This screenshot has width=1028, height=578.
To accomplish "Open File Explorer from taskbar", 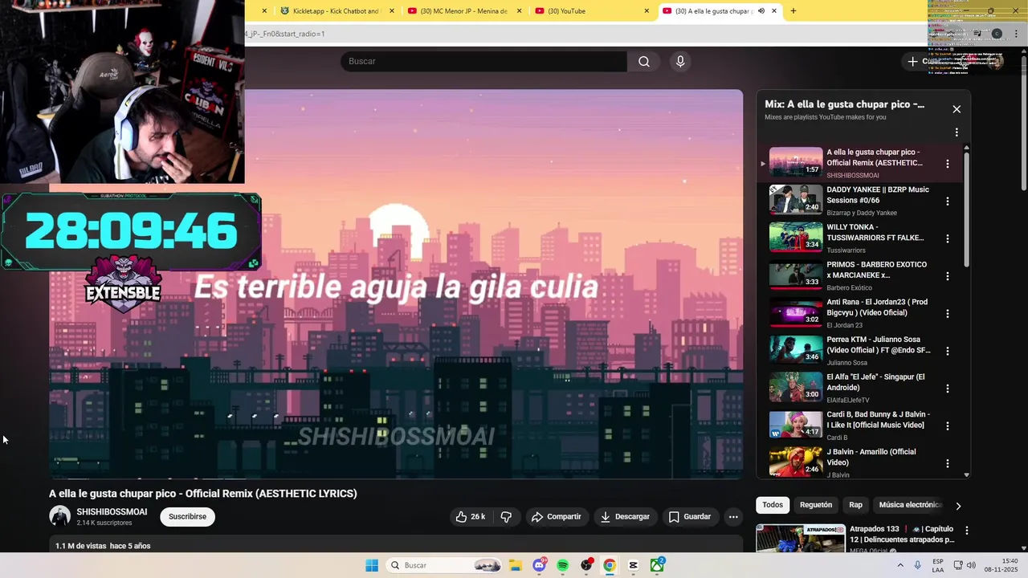I will pos(515,565).
